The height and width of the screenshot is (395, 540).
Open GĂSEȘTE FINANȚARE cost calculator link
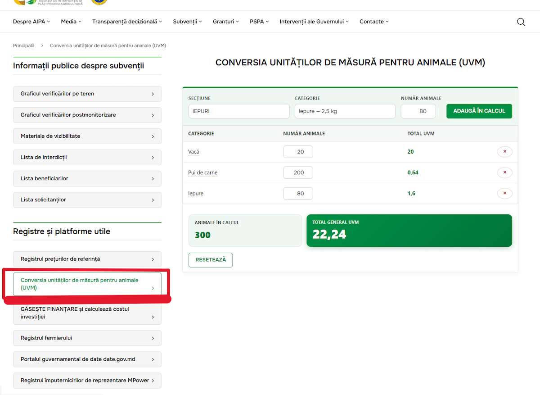click(87, 313)
